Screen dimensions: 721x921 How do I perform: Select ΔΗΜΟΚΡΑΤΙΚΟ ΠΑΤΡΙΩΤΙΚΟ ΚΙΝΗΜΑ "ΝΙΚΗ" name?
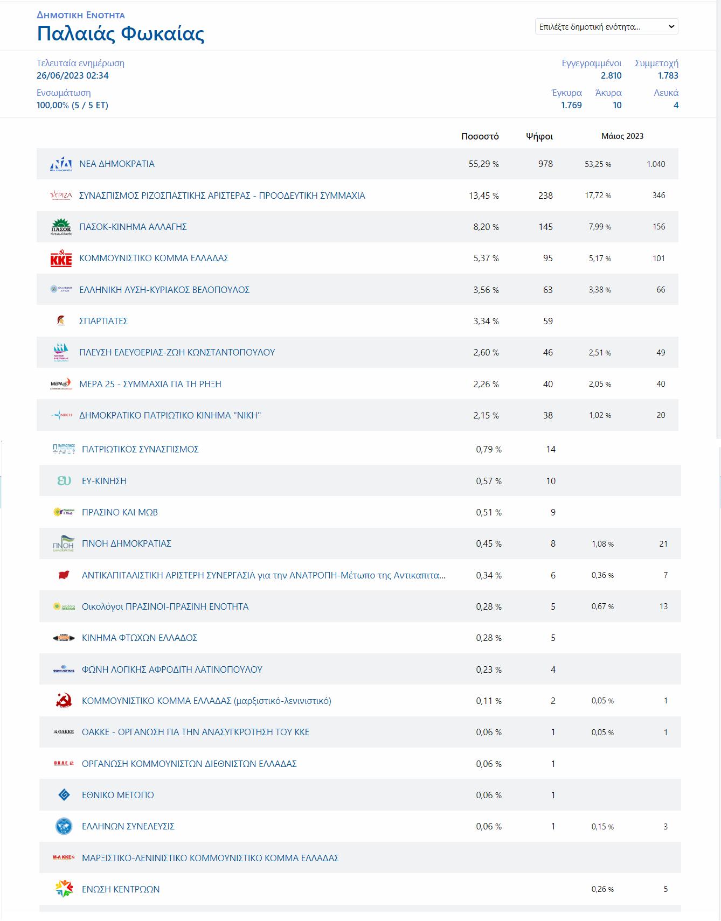point(170,415)
